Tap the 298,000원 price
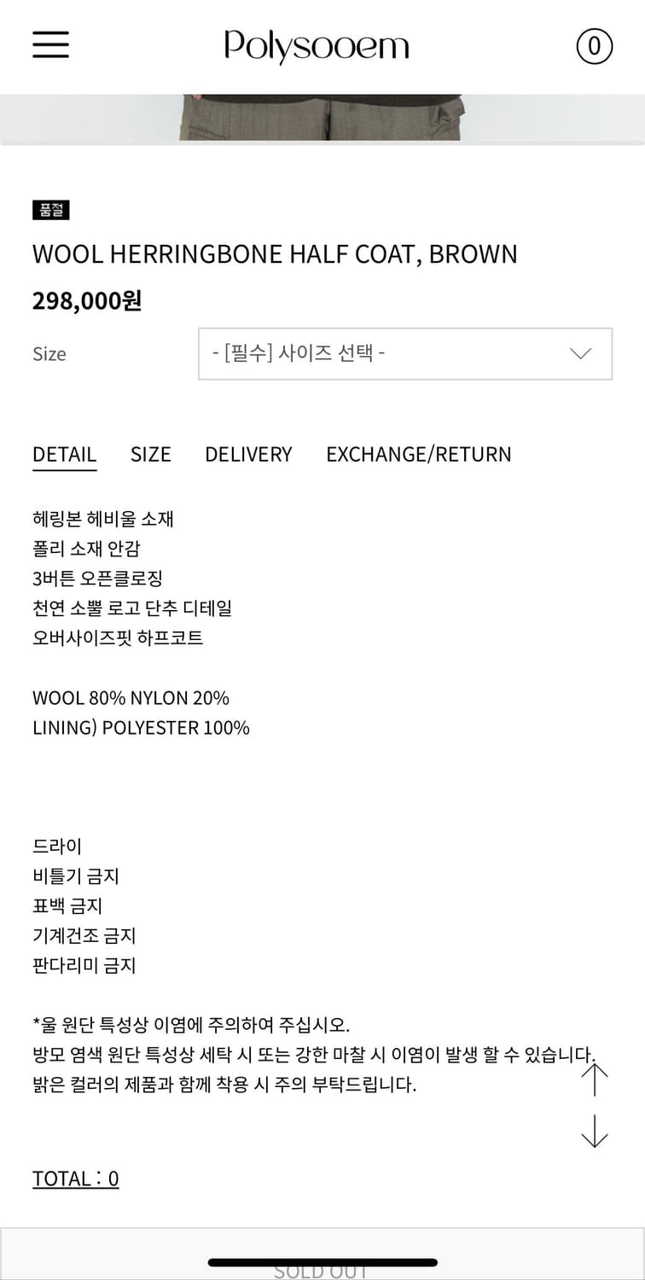 pos(87,301)
